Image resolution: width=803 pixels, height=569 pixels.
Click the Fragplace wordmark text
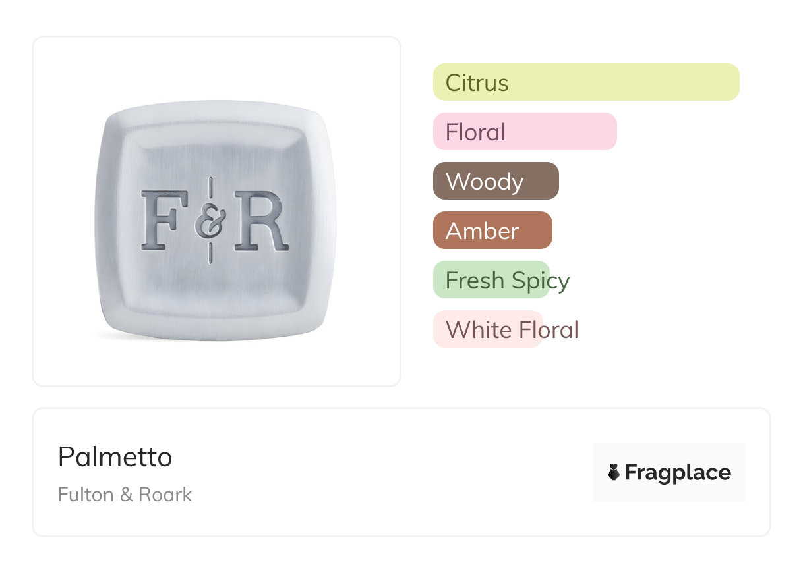[x=678, y=472]
